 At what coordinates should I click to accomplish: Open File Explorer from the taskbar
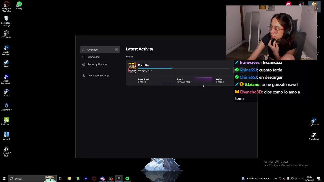[69, 179]
